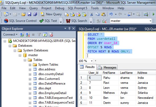Click the Newzealand address cell
This screenshot has height=107, width=156.
tap(145, 98)
